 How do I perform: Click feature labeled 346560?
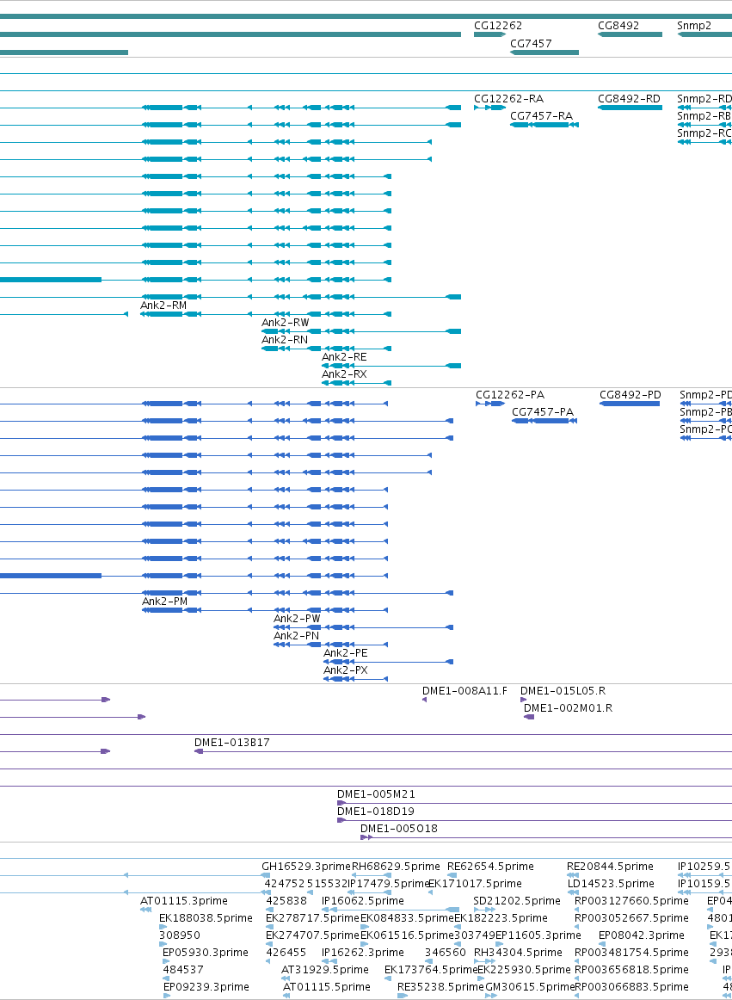[x=446, y=953]
